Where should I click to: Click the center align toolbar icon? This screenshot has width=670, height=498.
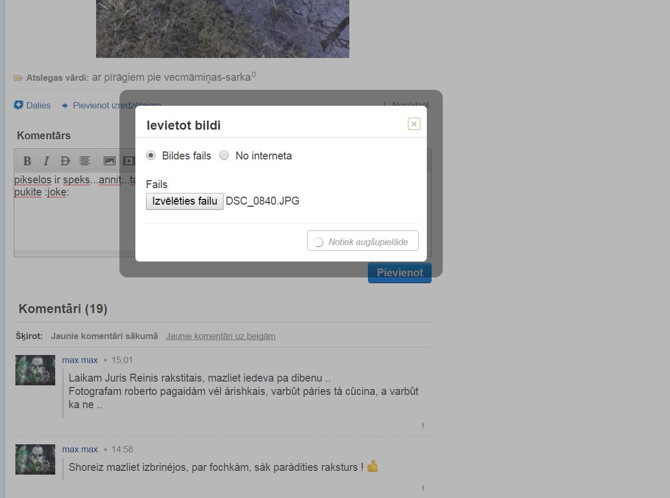(x=84, y=161)
